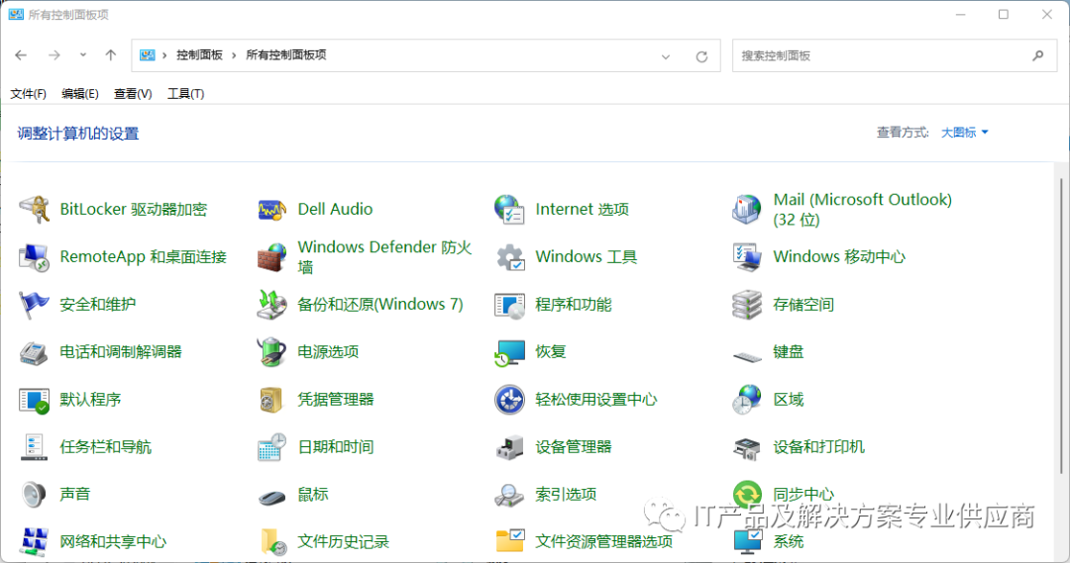The height and width of the screenshot is (563, 1070).
Task: Open the 存储空间 stacked drives icon
Action: [x=747, y=305]
